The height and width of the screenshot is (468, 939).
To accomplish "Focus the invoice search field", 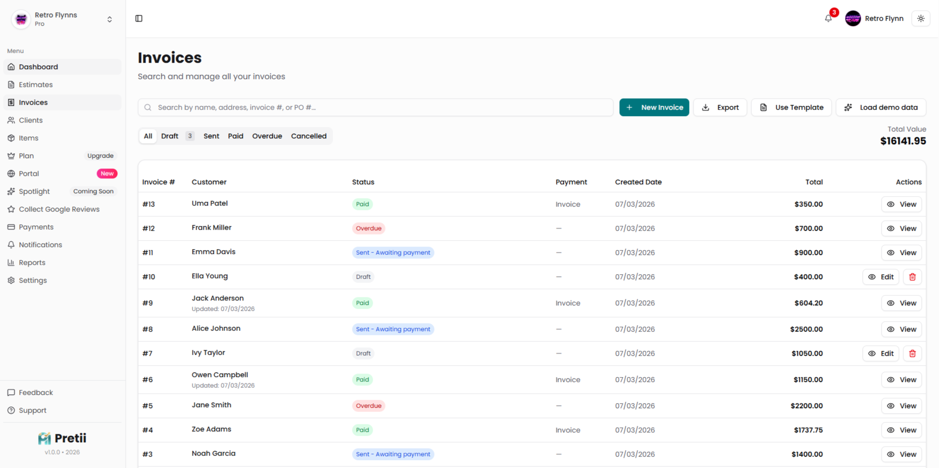I will 376,107.
